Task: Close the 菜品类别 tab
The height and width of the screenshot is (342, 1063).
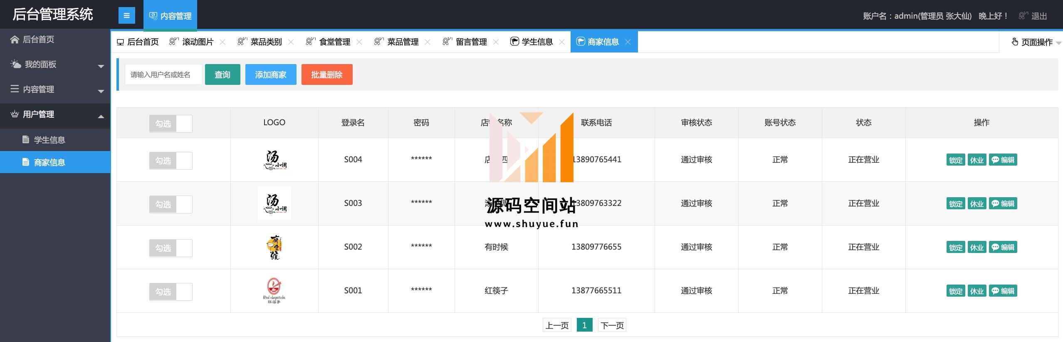Action: point(291,42)
